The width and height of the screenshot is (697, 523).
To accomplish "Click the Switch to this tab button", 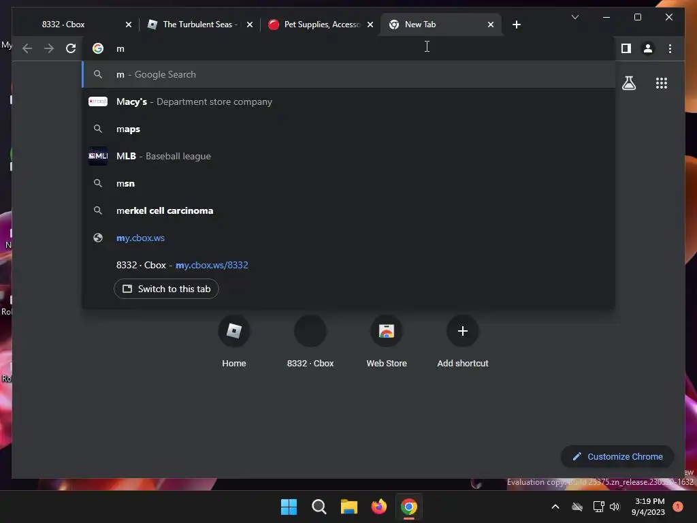I will (x=166, y=289).
